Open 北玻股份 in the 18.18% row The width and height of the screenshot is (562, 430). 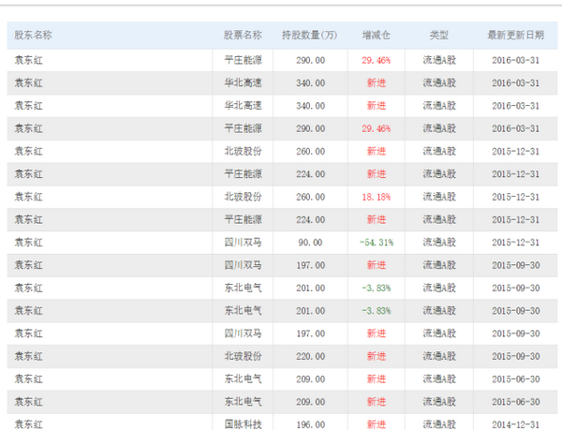pyautogui.click(x=243, y=197)
